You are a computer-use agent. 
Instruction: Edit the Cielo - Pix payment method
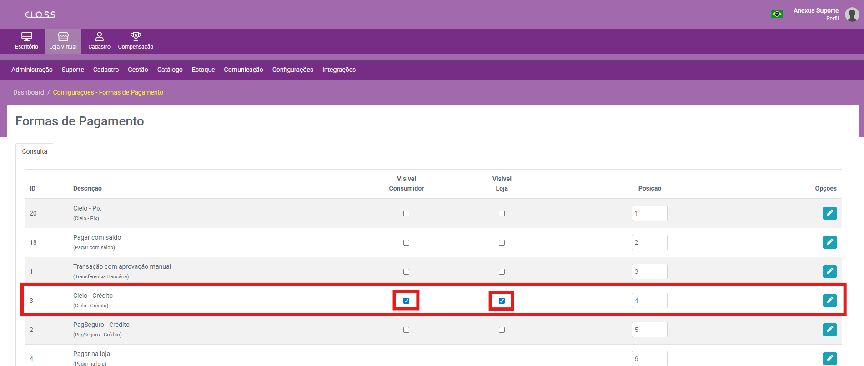pos(829,213)
